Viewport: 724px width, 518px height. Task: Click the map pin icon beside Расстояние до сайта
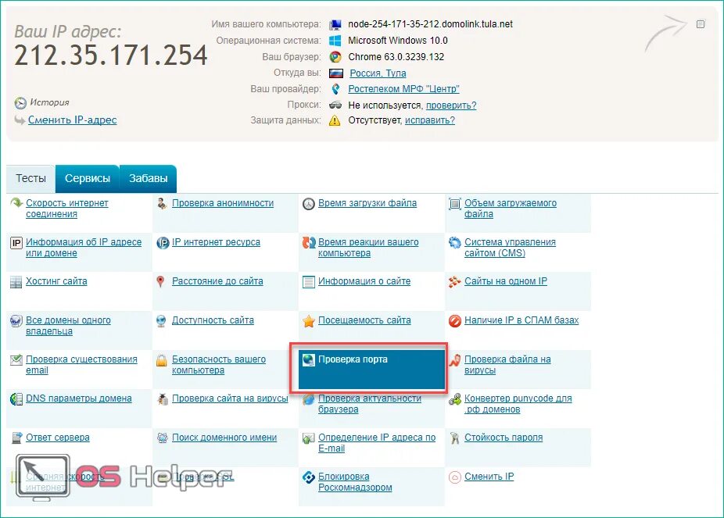[160, 281]
